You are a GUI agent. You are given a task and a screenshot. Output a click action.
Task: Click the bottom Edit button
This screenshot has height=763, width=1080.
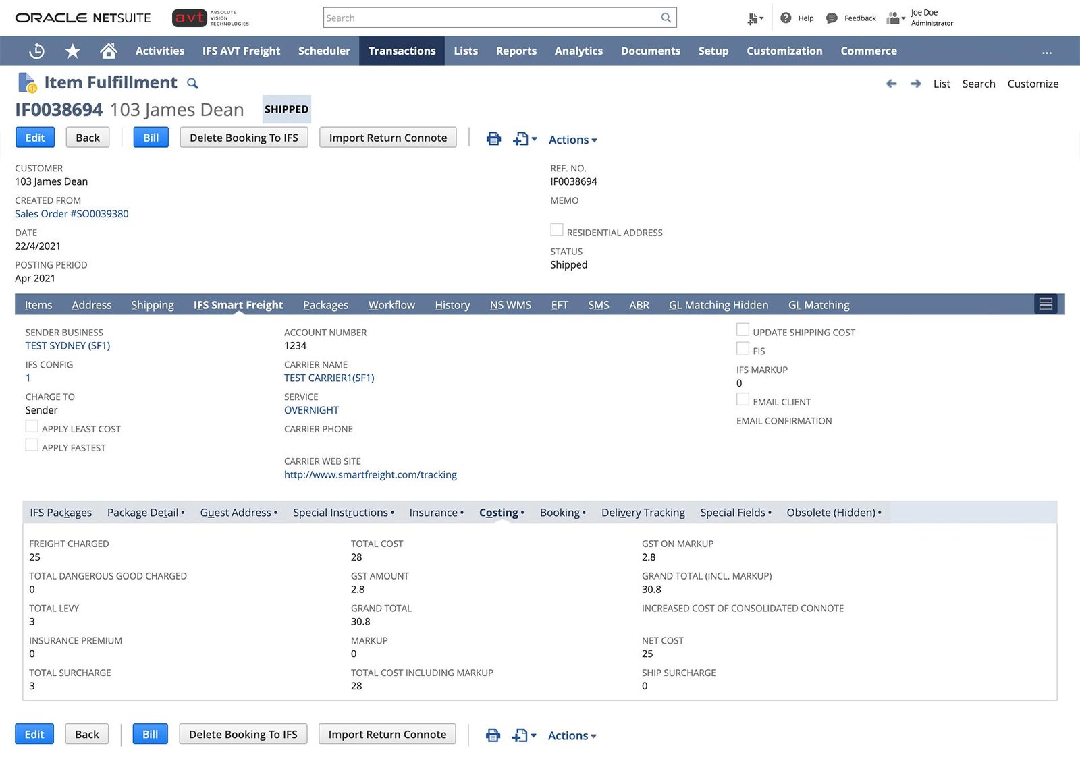point(34,734)
